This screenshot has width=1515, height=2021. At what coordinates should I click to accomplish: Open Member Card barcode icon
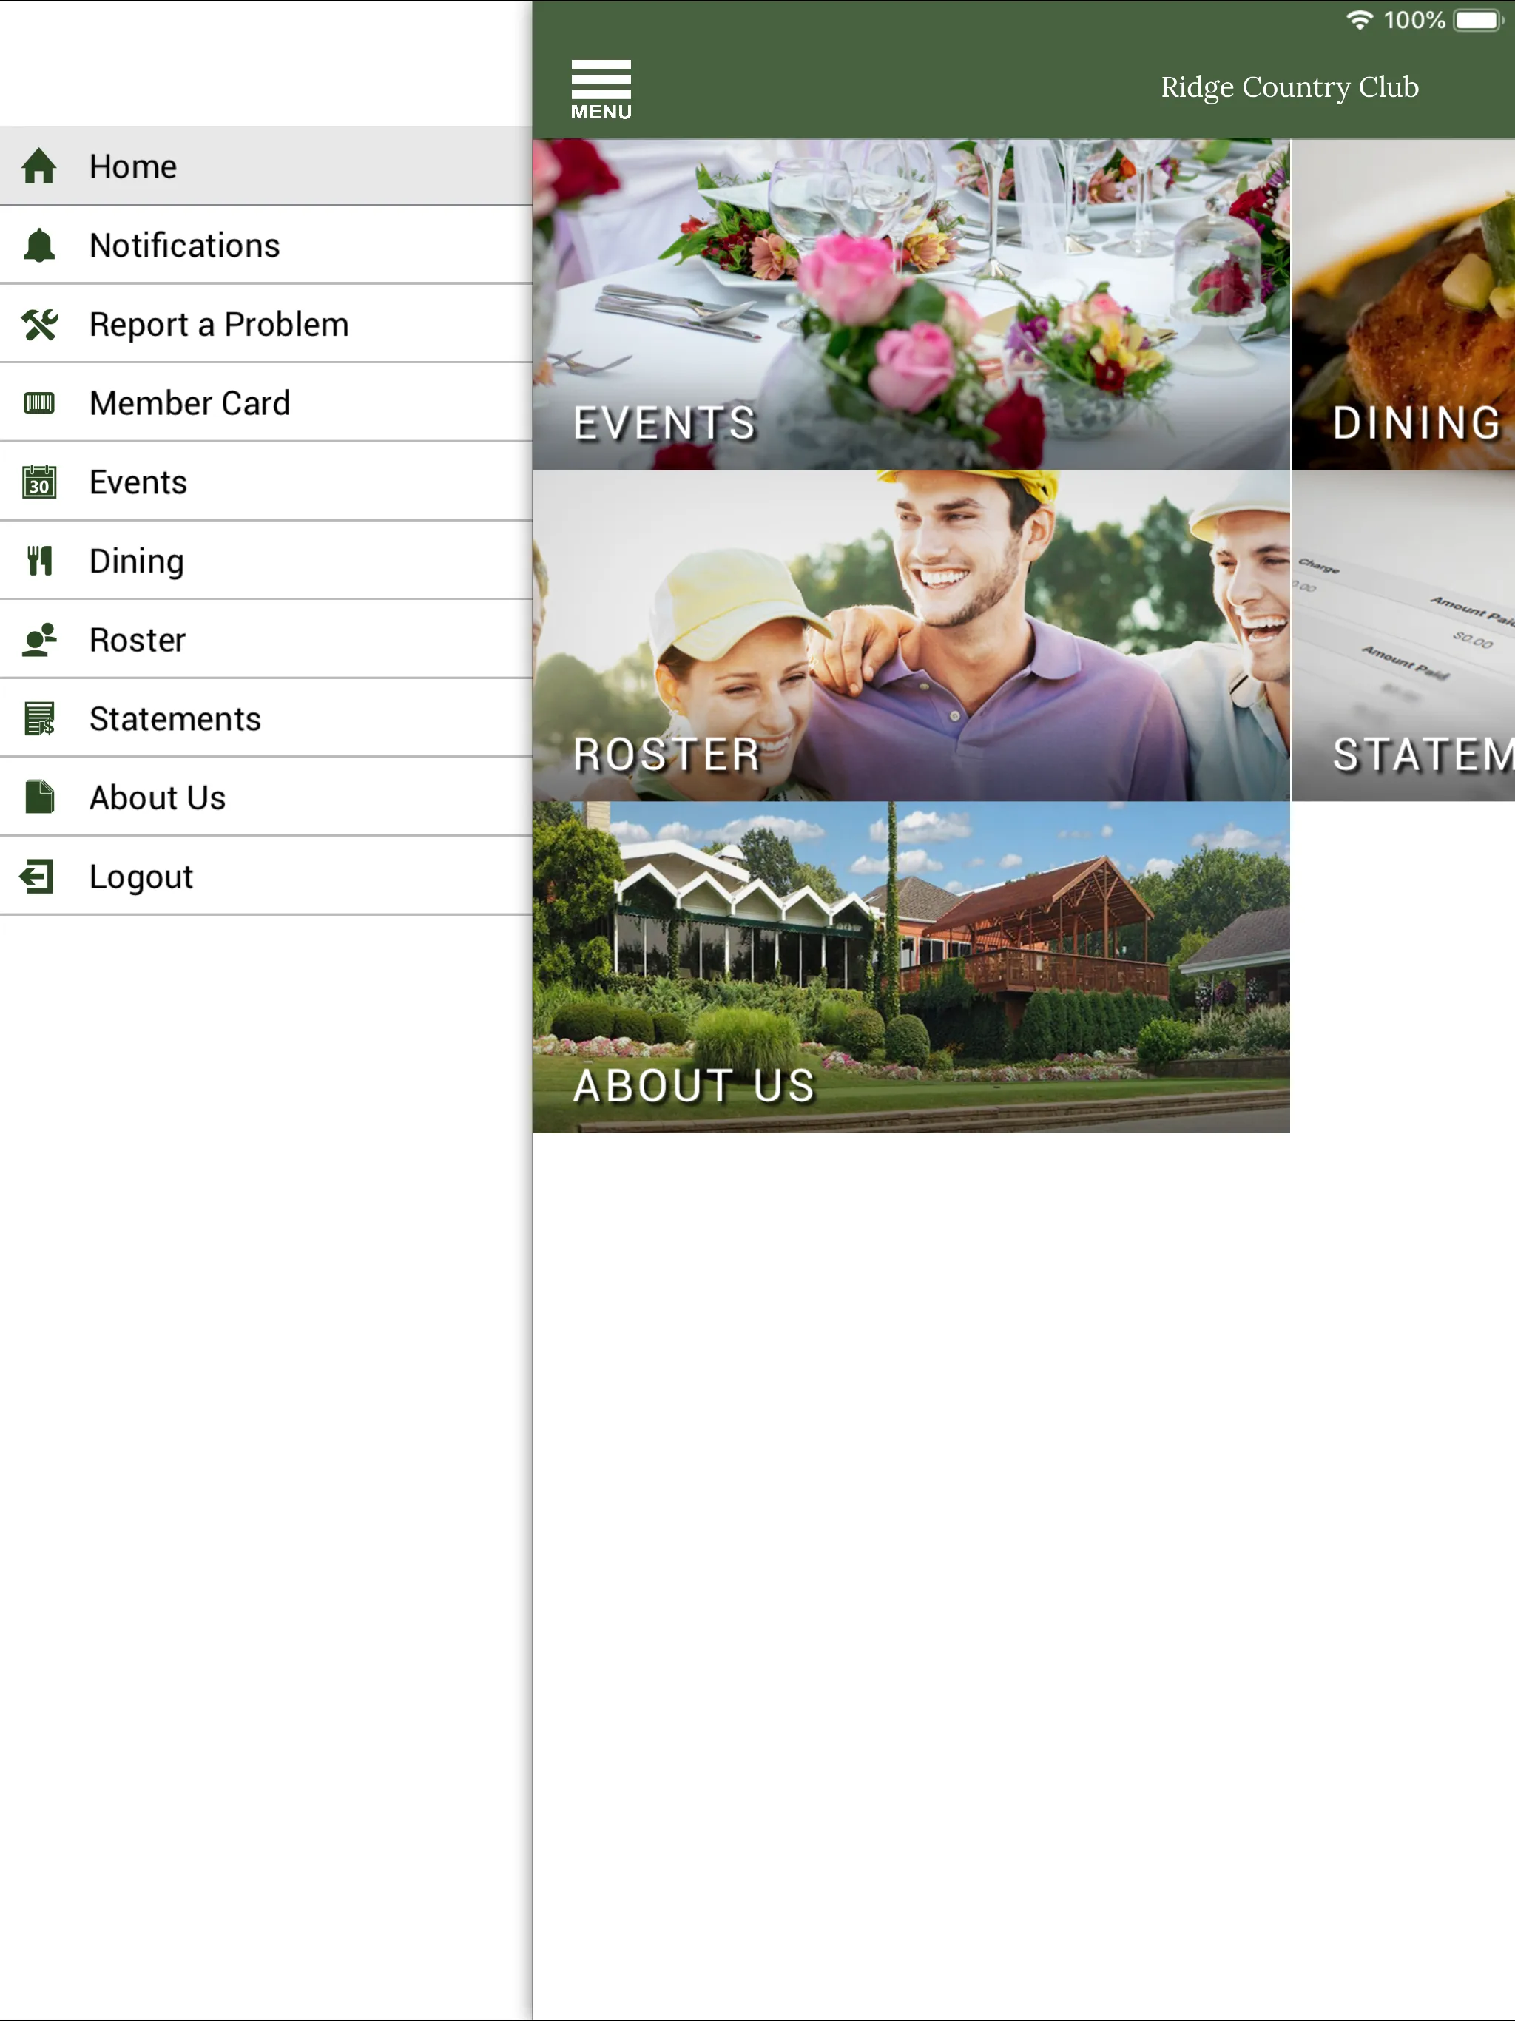pos(40,402)
